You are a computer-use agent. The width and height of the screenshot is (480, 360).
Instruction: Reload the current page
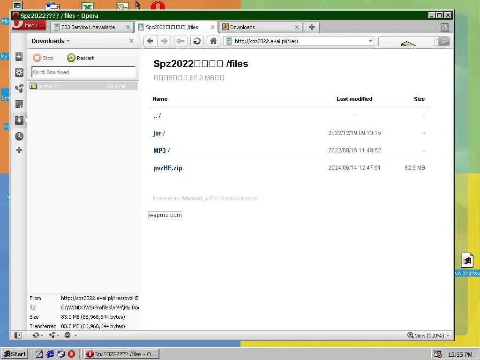[197, 41]
